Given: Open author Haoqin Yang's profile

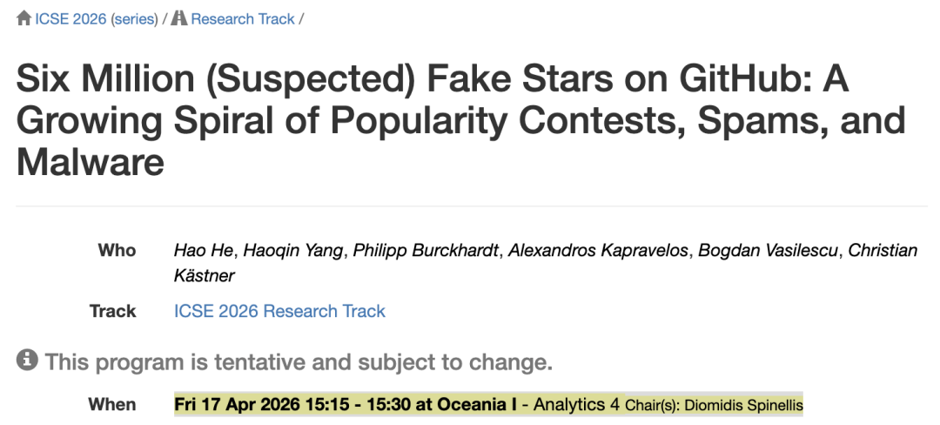Looking at the screenshot, I should tap(290, 250).
